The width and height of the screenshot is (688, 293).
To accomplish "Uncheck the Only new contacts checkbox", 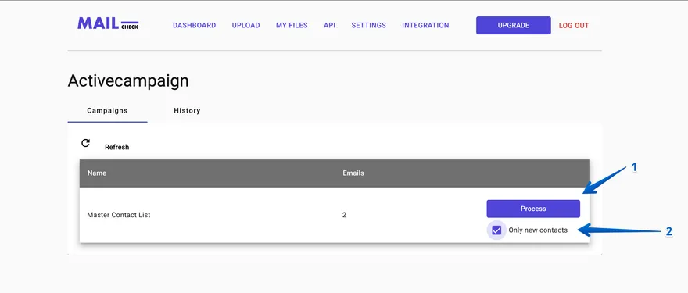I will click(496, 230).
